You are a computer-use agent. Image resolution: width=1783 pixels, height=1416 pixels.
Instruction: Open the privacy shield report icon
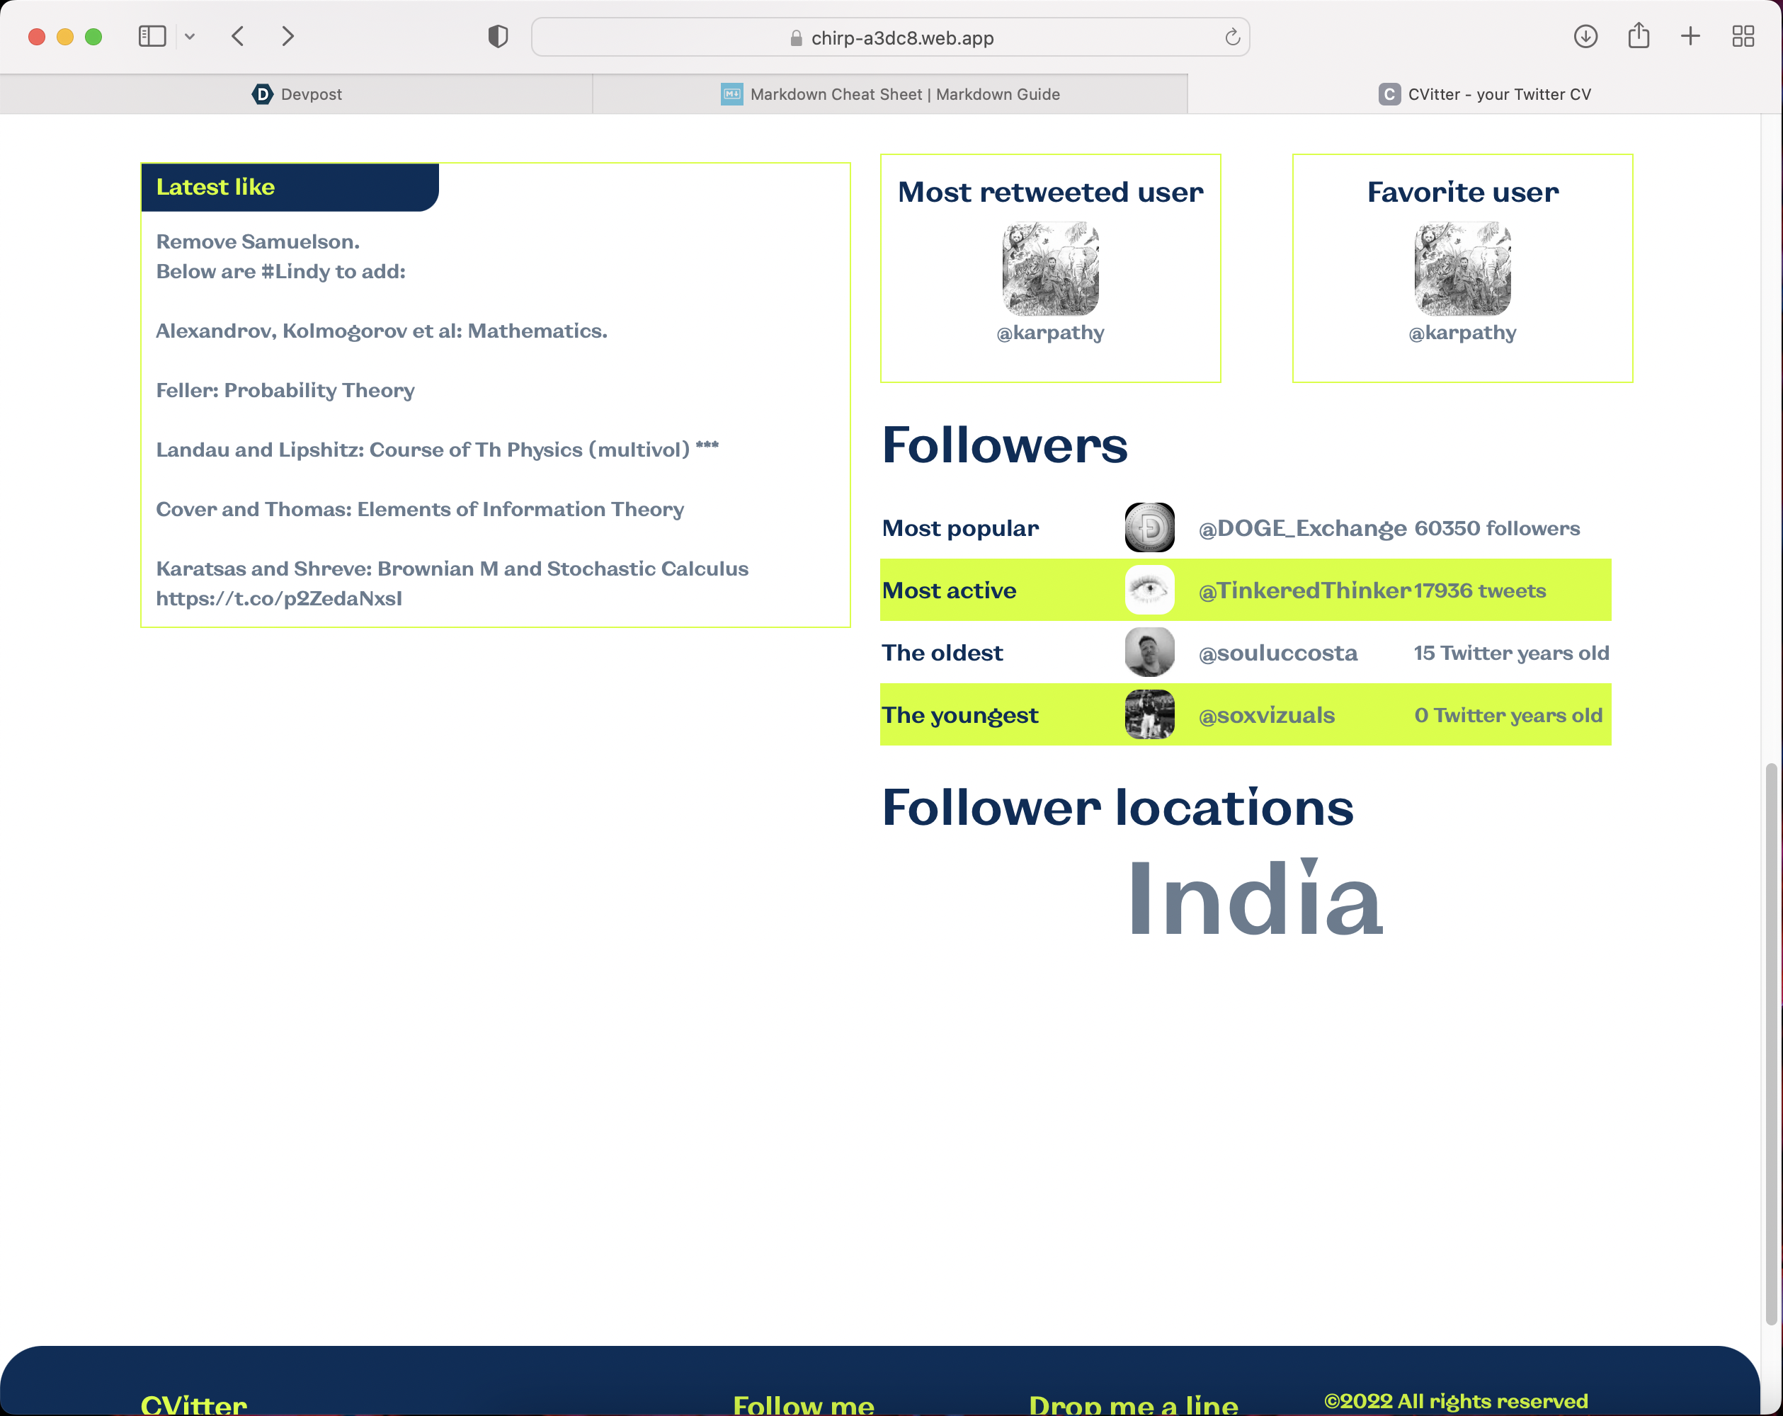click(498, 36)
